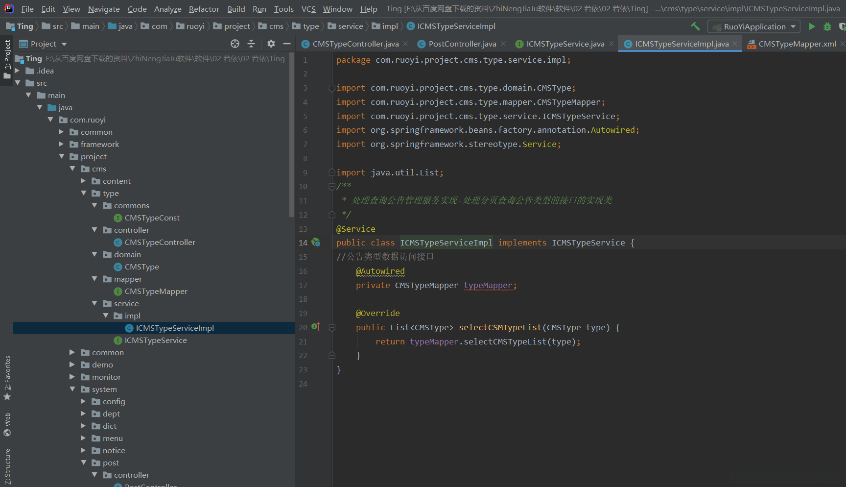Click the Collapse All icon in Project panel
This screenshot has height=487, width=846.
tap(251, 44)
